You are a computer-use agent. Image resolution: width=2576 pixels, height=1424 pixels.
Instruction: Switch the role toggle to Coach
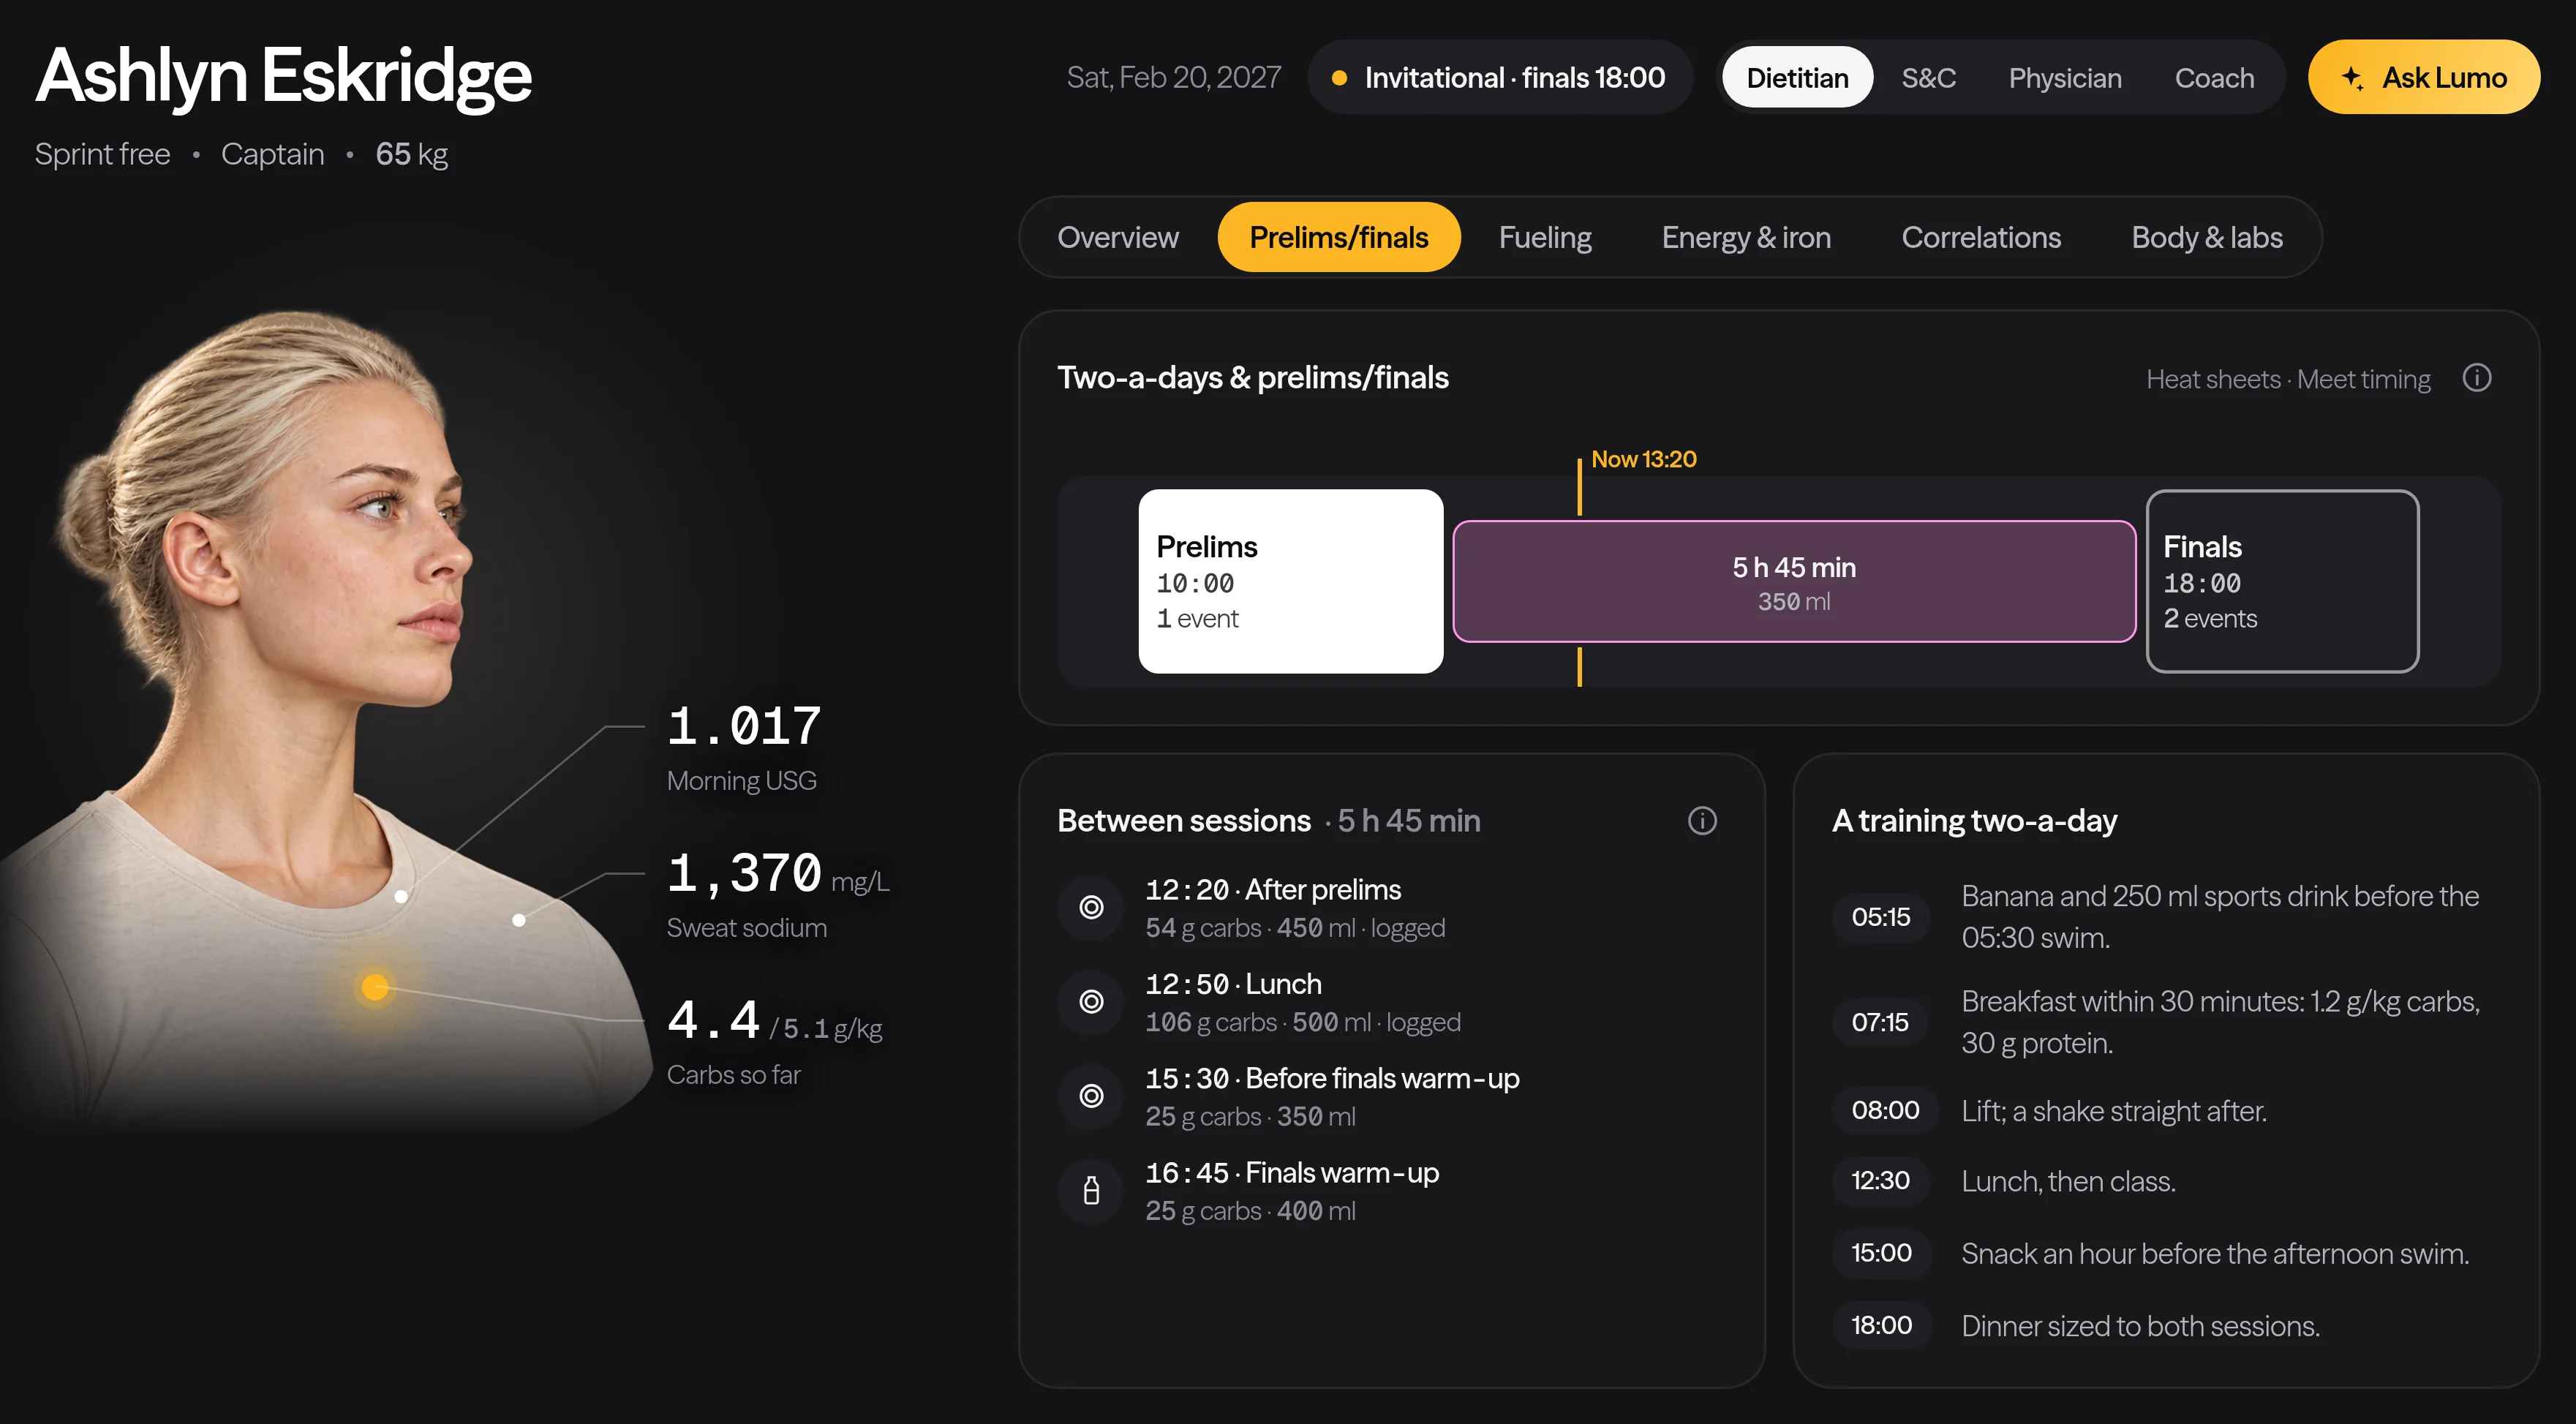pyautogui.click(x=2214, y=77)
